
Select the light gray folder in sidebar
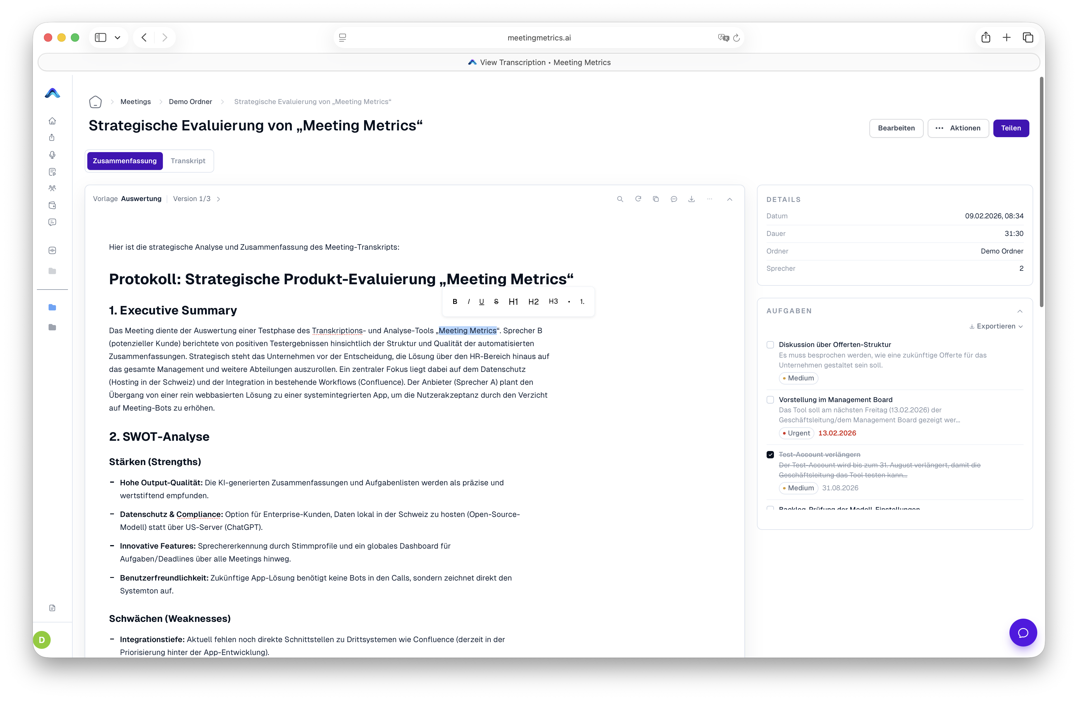coord(52,271)
